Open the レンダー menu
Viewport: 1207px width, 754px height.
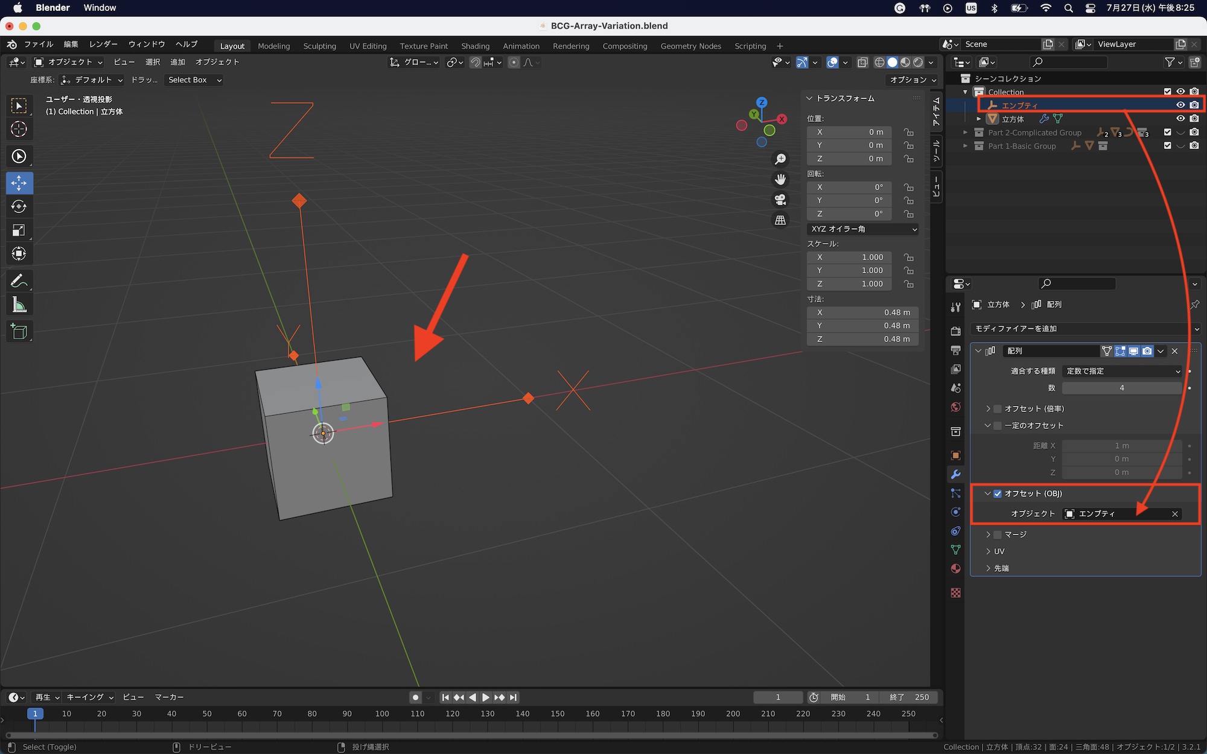click(x=103, y=44)
